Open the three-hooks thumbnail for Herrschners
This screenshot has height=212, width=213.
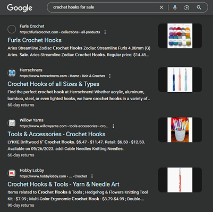[x=180, y=79]
